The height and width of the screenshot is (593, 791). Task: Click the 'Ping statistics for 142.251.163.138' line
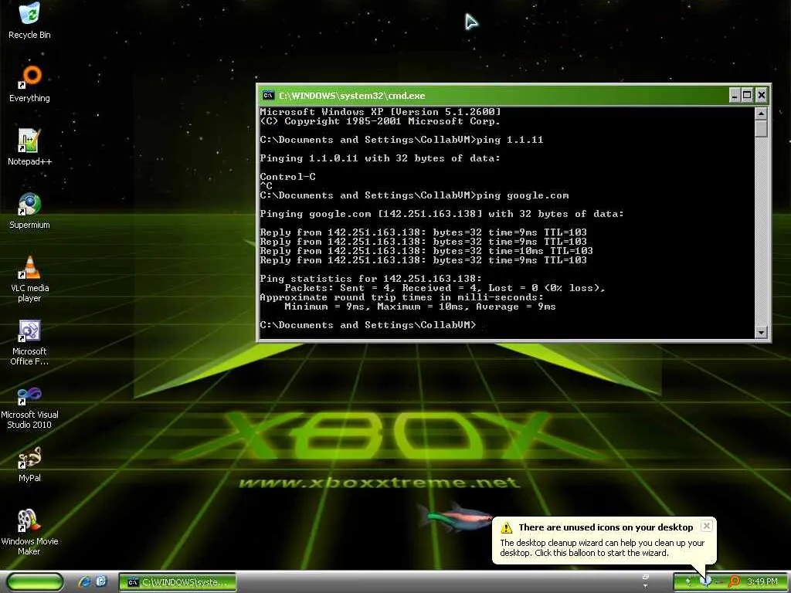pos(371,278)
